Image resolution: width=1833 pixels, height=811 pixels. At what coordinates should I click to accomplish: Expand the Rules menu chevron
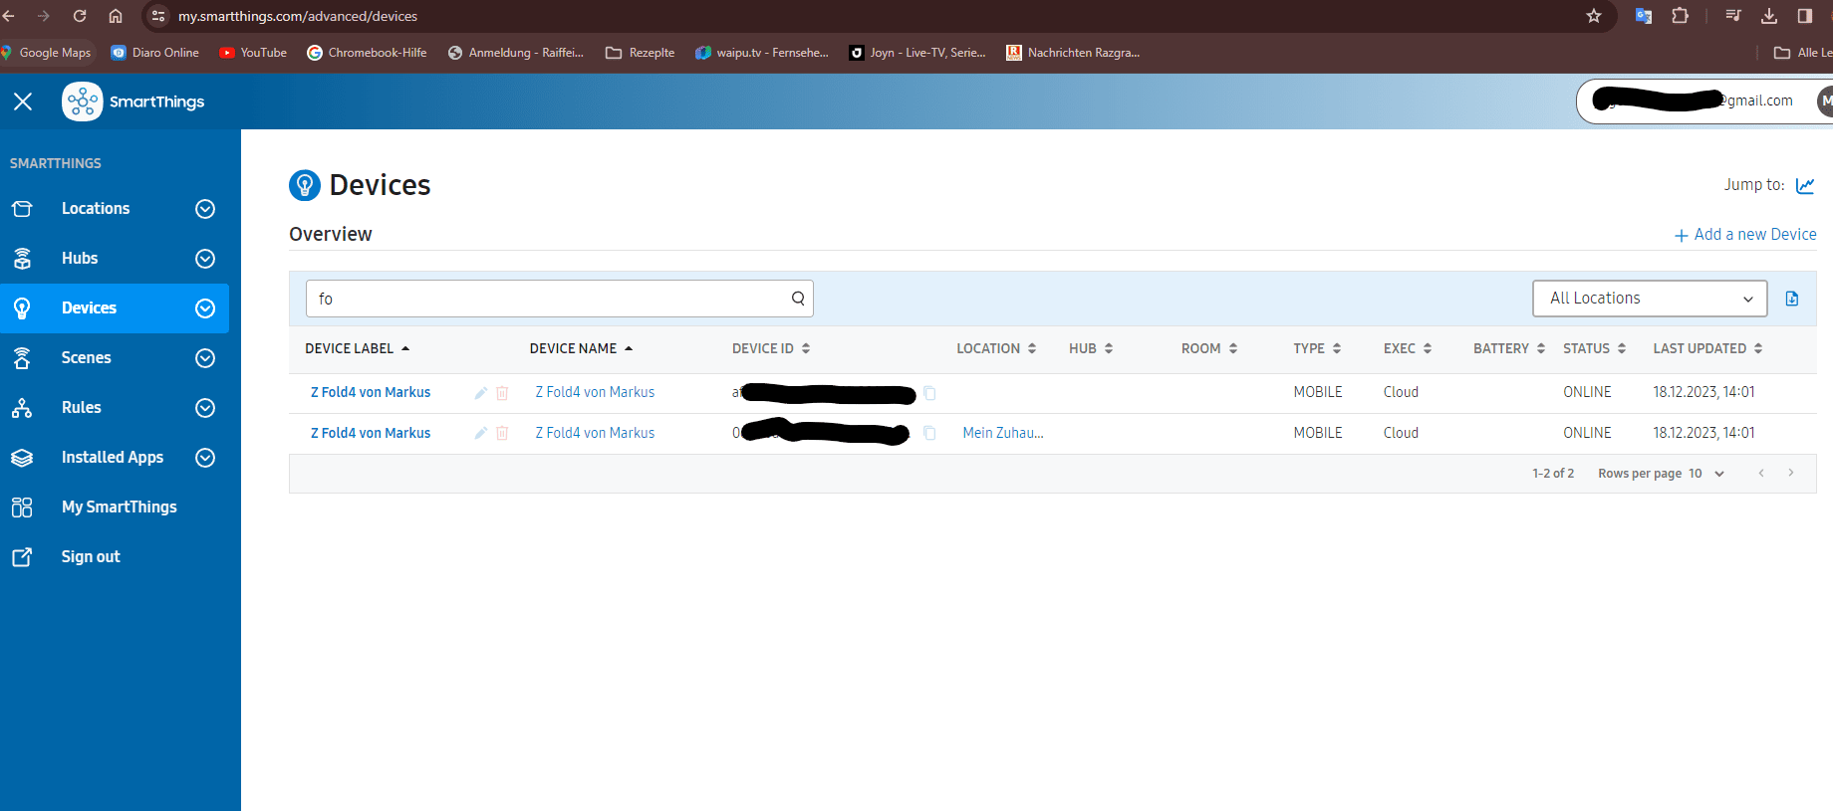(x=205, y=408)
